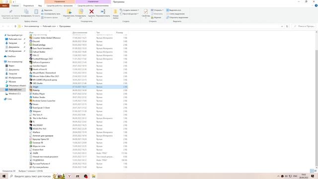This screenshot has width=318, height=179.
Task: Select Desktop under This PC in navigation pane
Action: click(15, 89)
